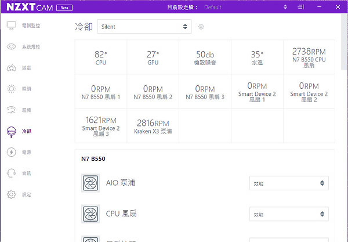This screenshot has height=242, width=348.
Task: Click the Default profile name
Action: click(x=213, y=8)
